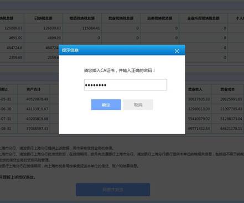Click the asset value 37088597.43
The width and height of the screenshot is (244, 203).
tap(37, 129)
